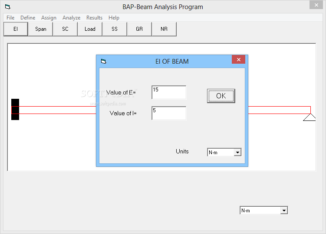Open the Analyze menu
Image resolution: width=326 pixels, height=234 pixels.
click(71, 18)
